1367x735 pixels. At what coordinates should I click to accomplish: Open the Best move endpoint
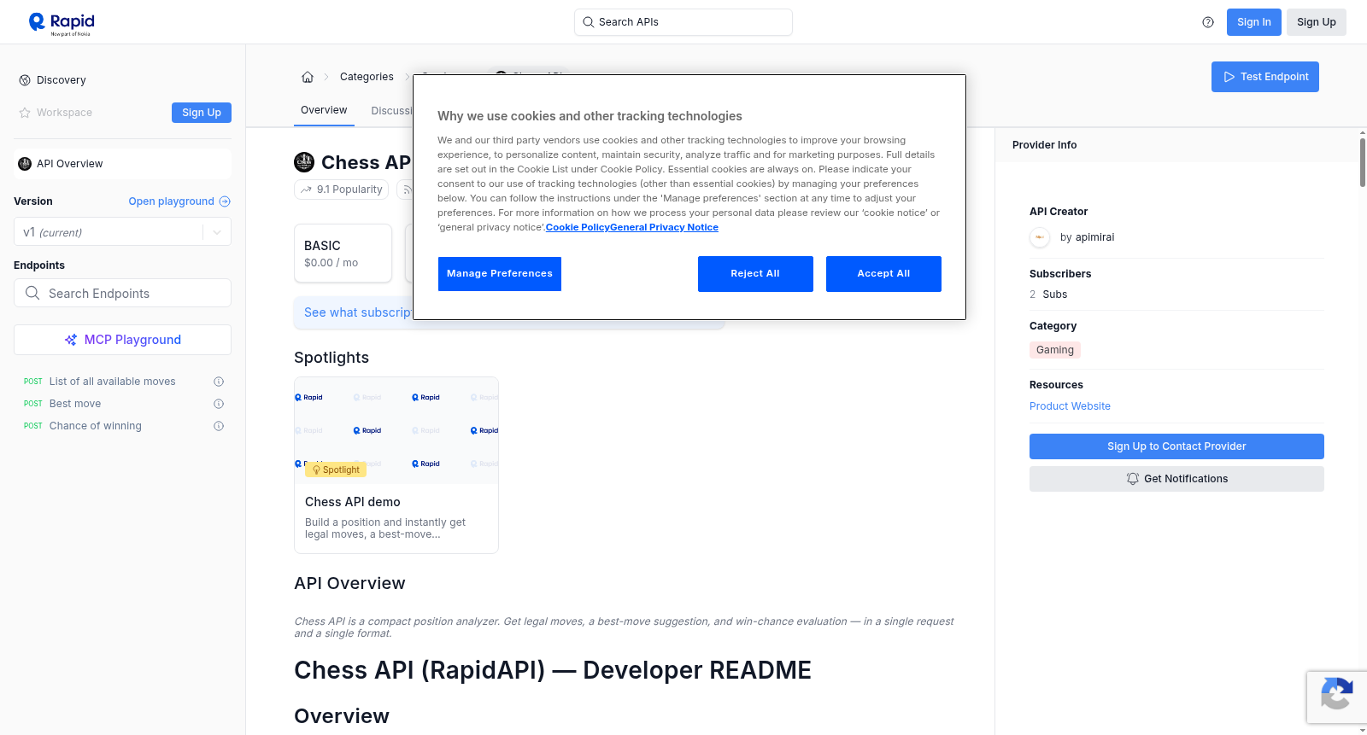(x=75, y=404)
